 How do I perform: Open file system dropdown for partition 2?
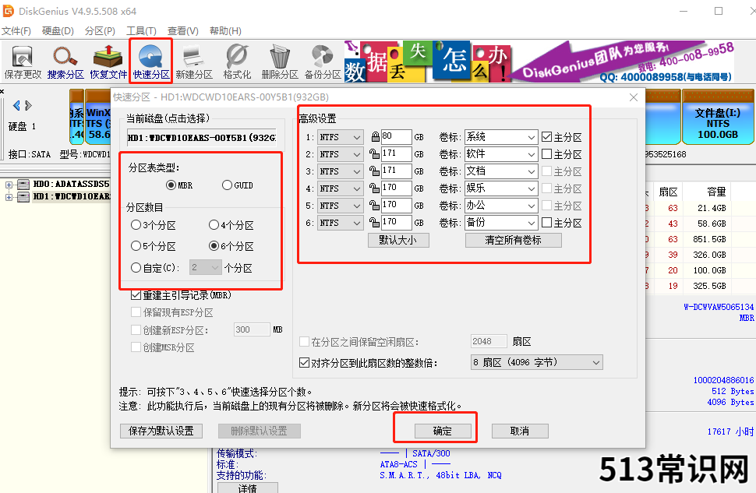pos(340,154)
